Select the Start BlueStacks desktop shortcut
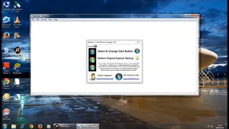 coord(17,68)
